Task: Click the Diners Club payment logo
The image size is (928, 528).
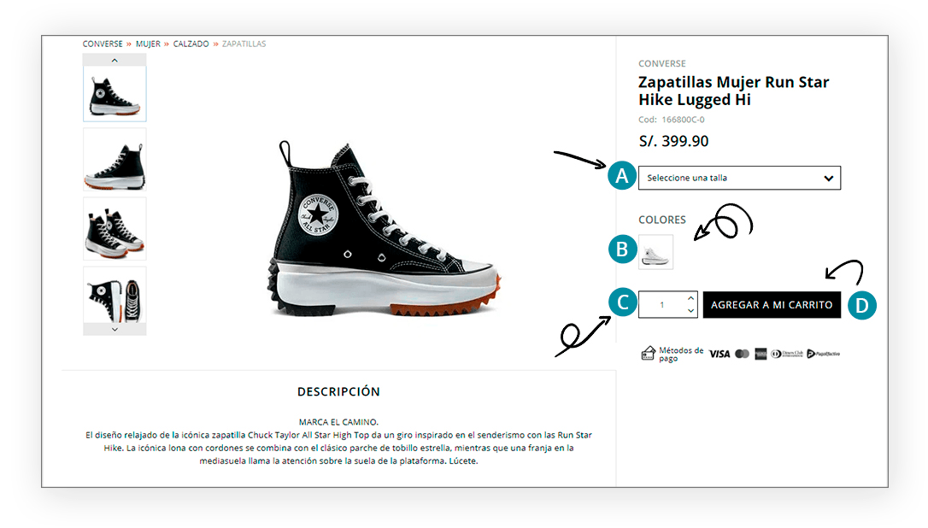Action: click(787, 354)
